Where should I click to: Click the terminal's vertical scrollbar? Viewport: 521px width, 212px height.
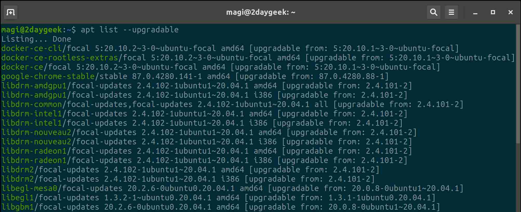[x=518, y=86]
